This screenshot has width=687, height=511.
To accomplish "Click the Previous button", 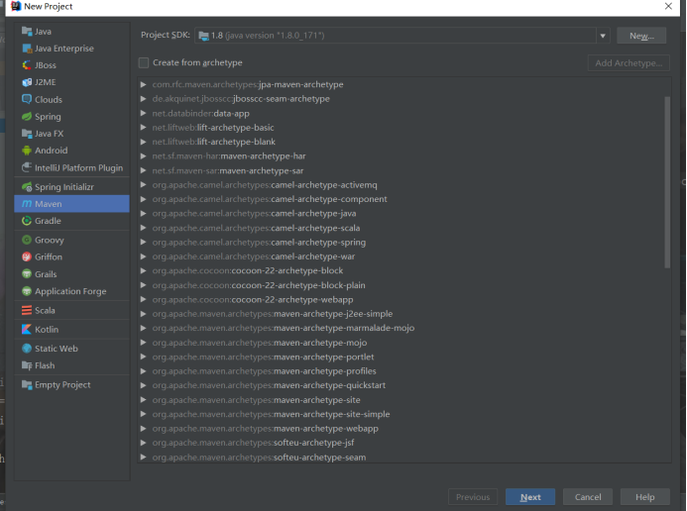I will coord(473,497).
